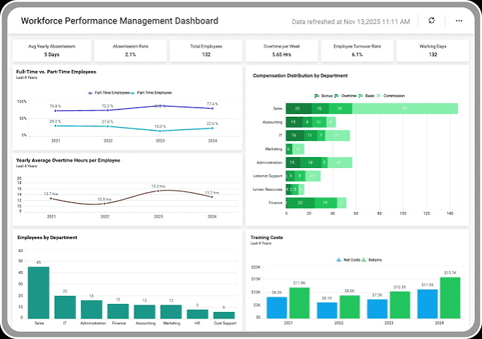
Task: Select the Employee Turnover Rate card
Action: (x=357, y=50)
